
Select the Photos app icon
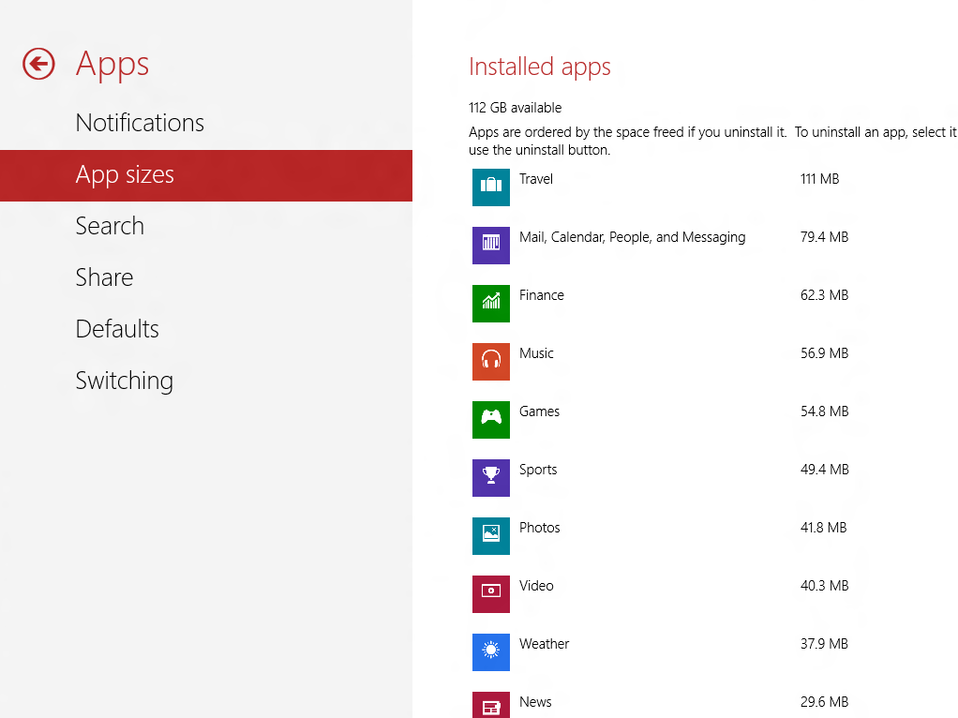tap(490, 535)
